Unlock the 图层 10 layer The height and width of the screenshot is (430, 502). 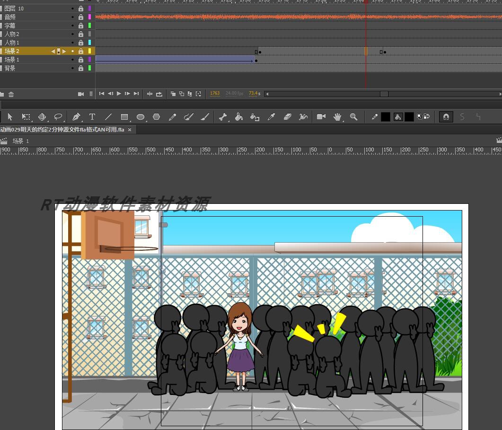pyautogui.click(x=81, y=9)
